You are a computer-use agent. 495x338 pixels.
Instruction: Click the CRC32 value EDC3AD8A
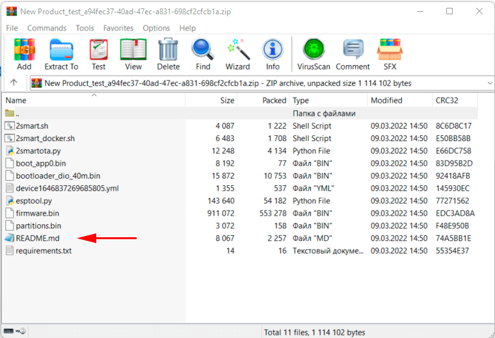coord(455,213)
